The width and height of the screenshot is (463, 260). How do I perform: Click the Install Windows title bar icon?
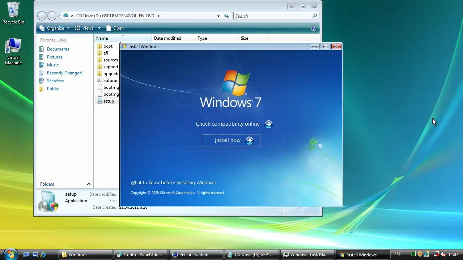[x=124, y=46]
